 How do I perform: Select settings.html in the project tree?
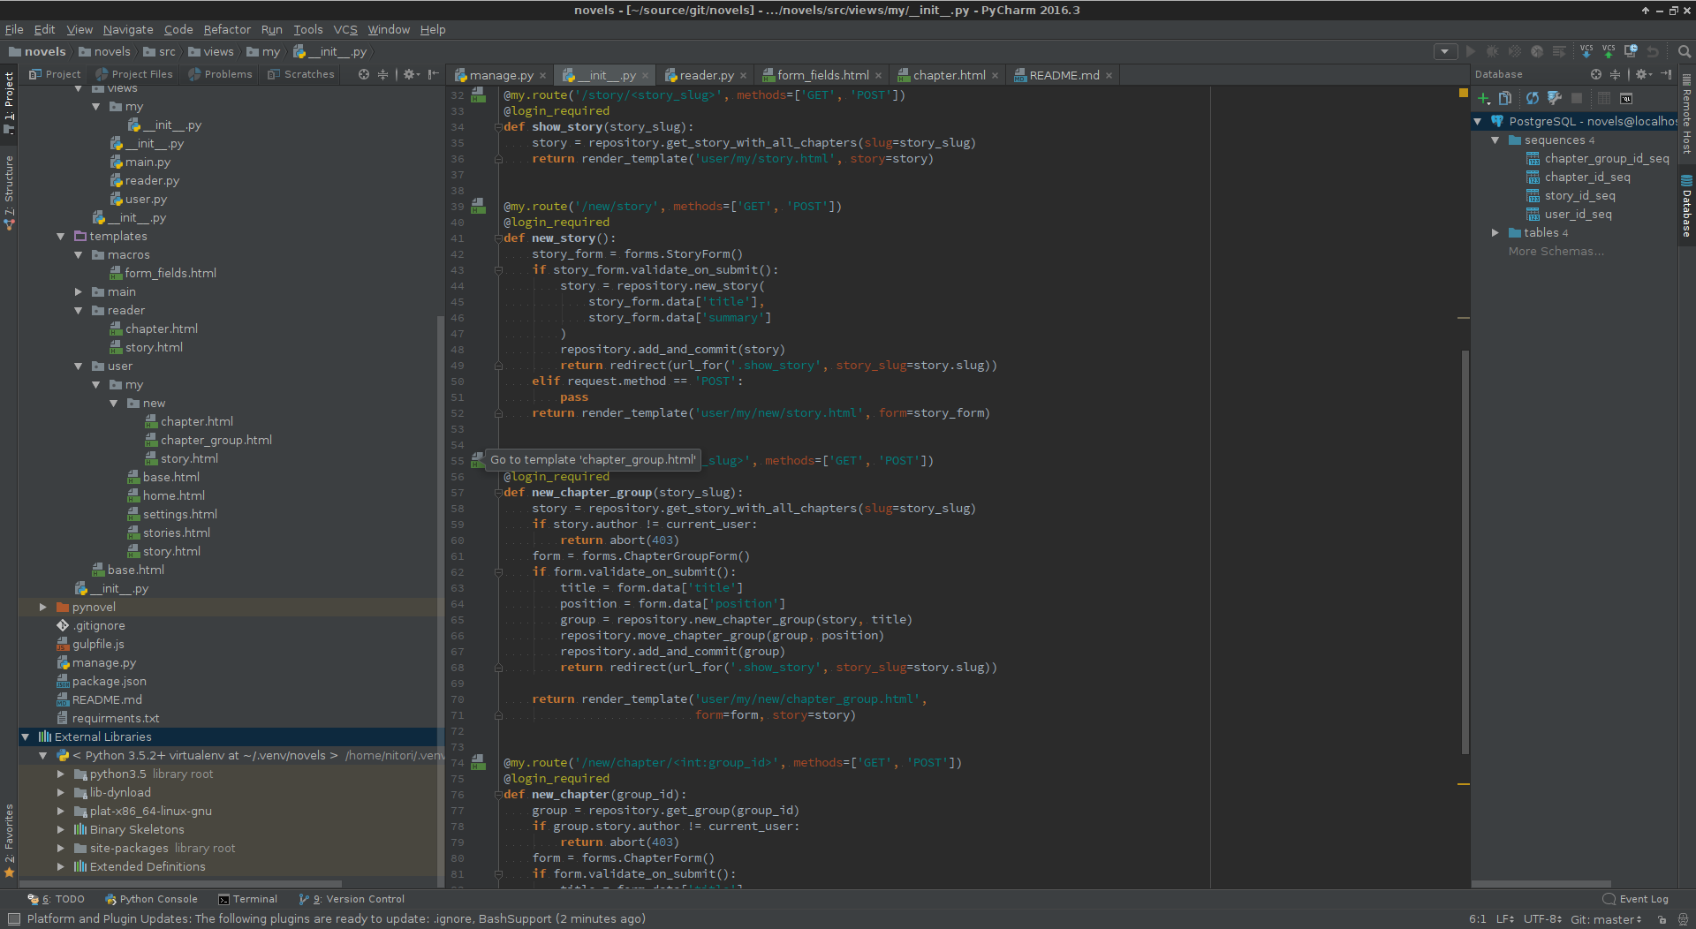click(179, 514)
